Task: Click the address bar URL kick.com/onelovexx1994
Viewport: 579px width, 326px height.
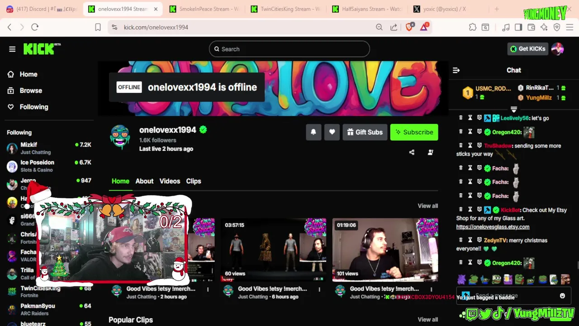Action: (156, 27)
